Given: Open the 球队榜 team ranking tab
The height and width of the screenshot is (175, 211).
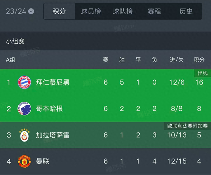Looking at the screenshot, I should [x=123, y=11].
